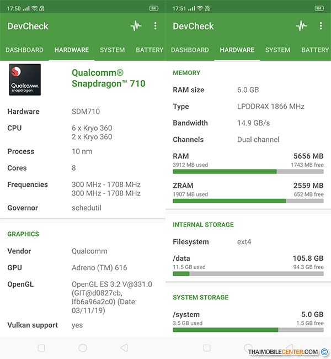This screenshot has height=359, width=331.
Task: Open the three-dot overflow menu on the right screen
Action: click(321, 26)
